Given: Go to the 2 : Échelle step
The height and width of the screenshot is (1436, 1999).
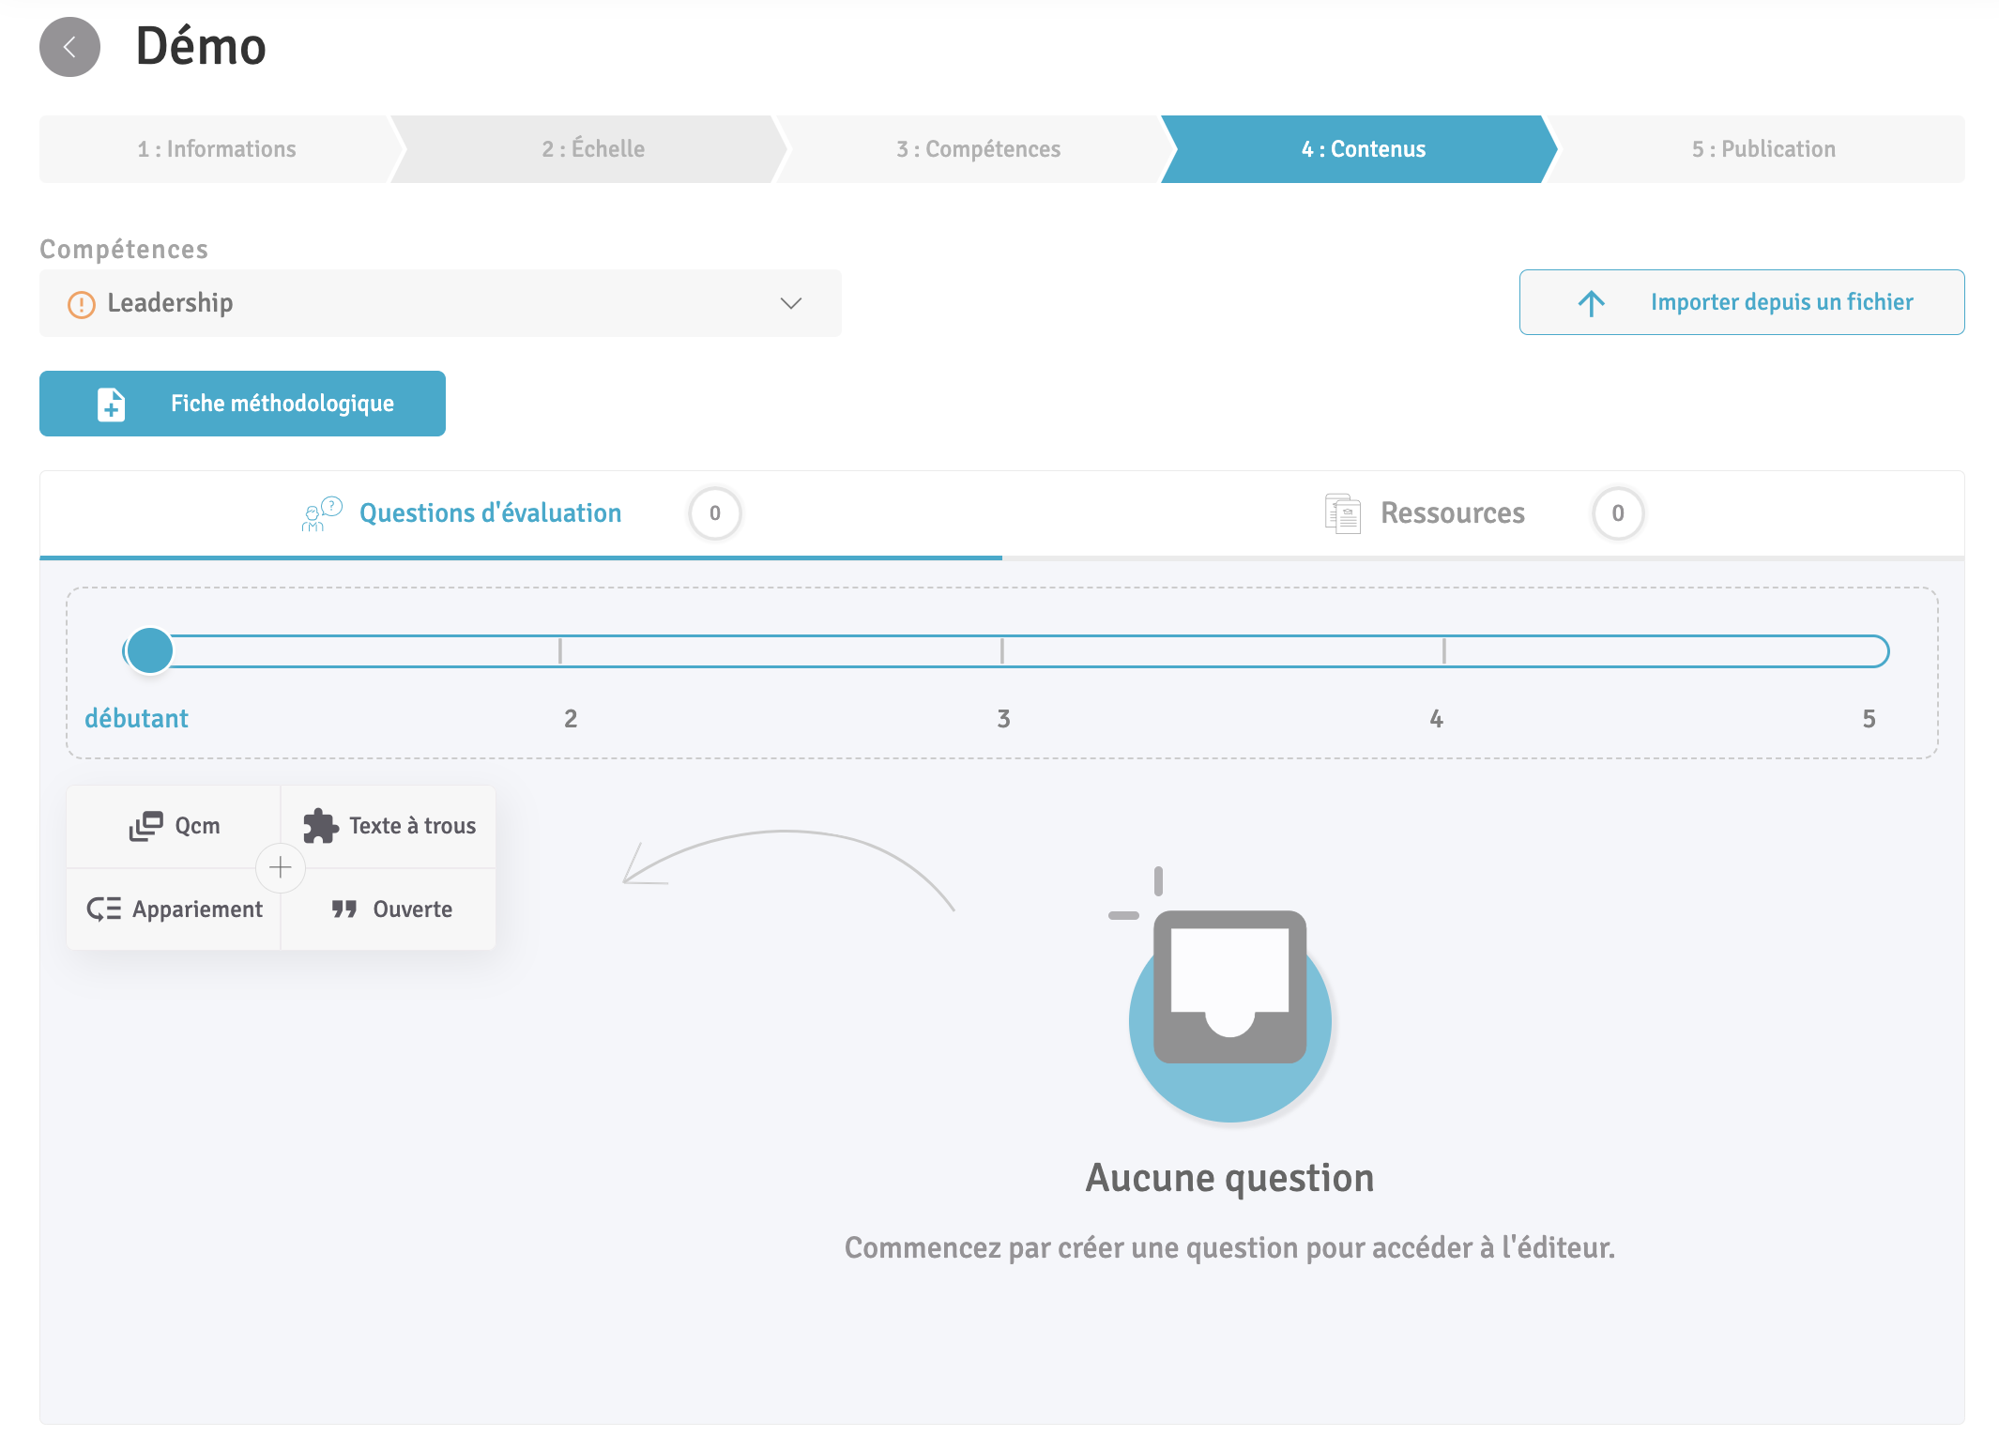Looking at the screenshot, I should [x=593, y=149].
